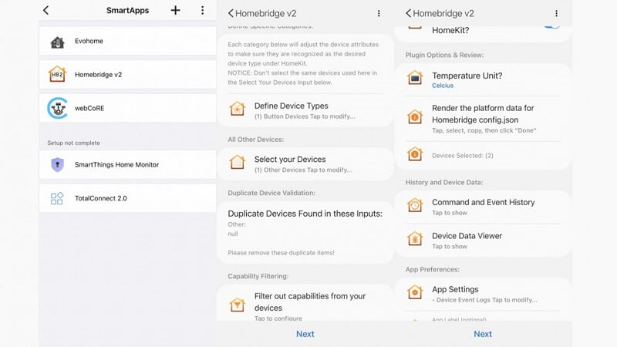Click the Plugin Options & Review header
The height and width of the screenshot is (347, 617).
pyautogui.click(x=445, y=55)
